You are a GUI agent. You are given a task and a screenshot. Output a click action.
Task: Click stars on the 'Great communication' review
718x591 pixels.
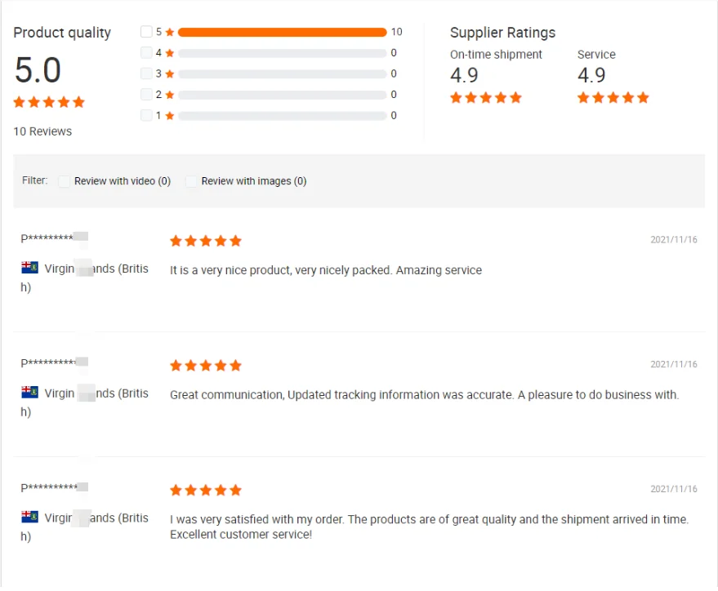click(x=206, y=366)
